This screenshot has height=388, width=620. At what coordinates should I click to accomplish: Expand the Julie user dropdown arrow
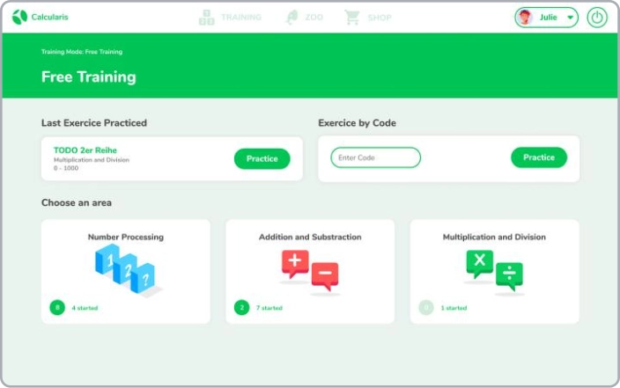point(570,18)
